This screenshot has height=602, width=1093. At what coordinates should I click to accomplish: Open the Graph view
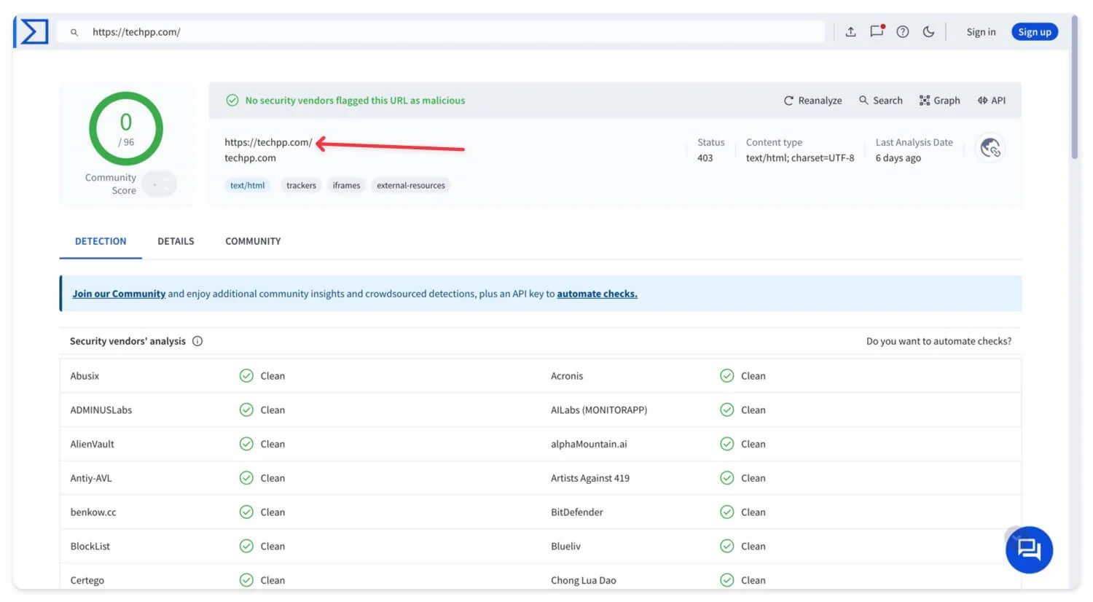coord(939,101)
